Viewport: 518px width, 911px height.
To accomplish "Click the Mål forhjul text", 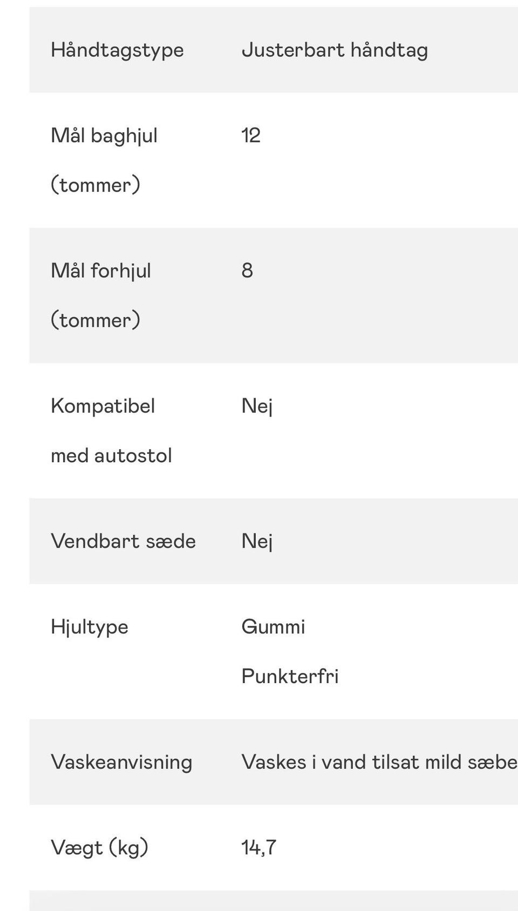I will coord(101,271).
